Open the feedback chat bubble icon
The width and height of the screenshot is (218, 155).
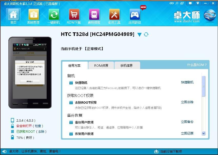point(190,3)
